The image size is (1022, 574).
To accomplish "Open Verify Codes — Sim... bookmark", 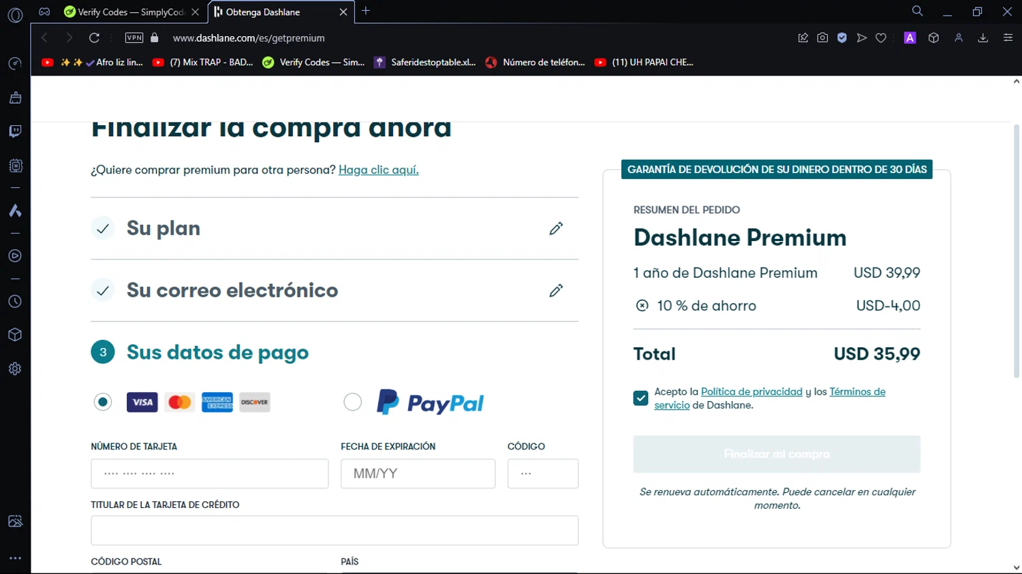I will point(314,62).
